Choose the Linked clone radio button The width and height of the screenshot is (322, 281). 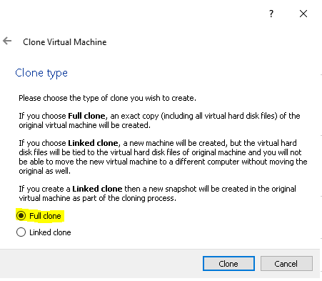(21, 232)
